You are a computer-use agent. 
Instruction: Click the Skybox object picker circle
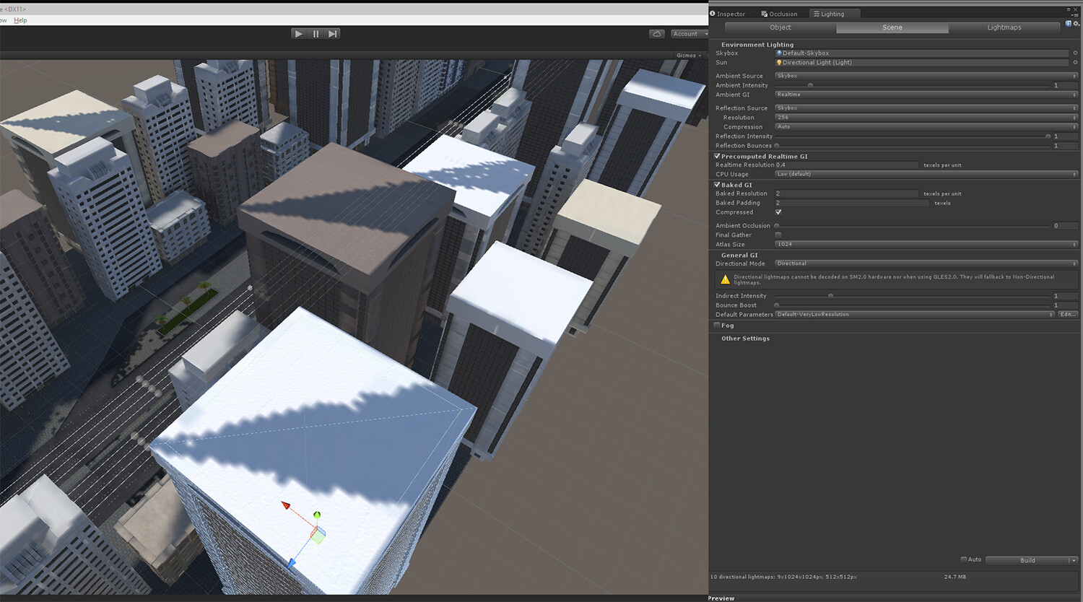click(1075, 53)
